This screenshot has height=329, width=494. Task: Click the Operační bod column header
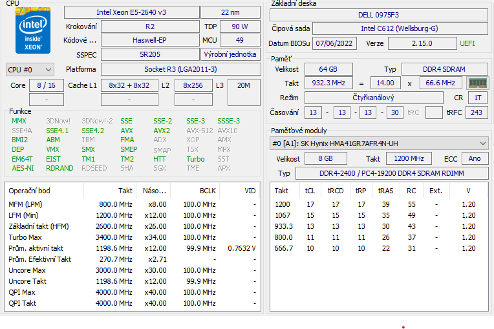(x=44, y=191)
